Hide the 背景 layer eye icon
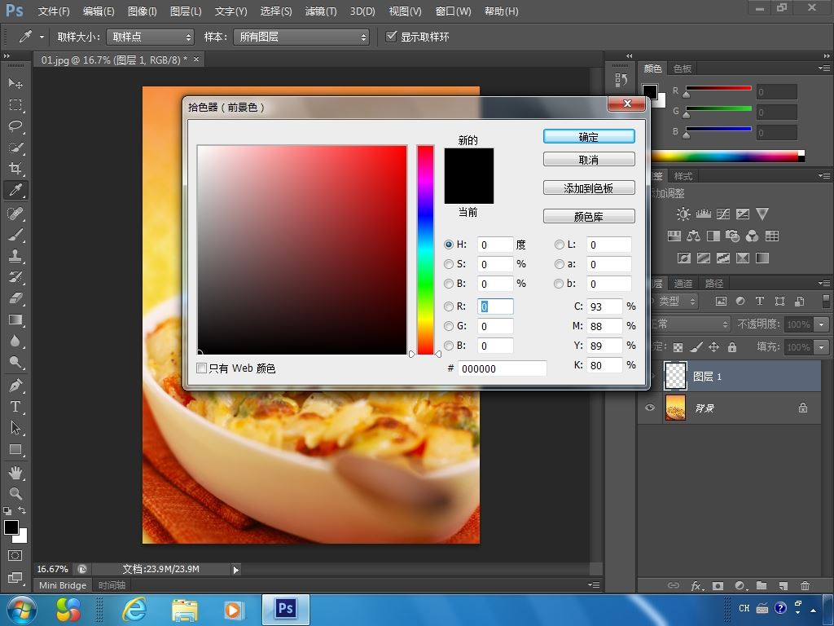 click(649, 408)
